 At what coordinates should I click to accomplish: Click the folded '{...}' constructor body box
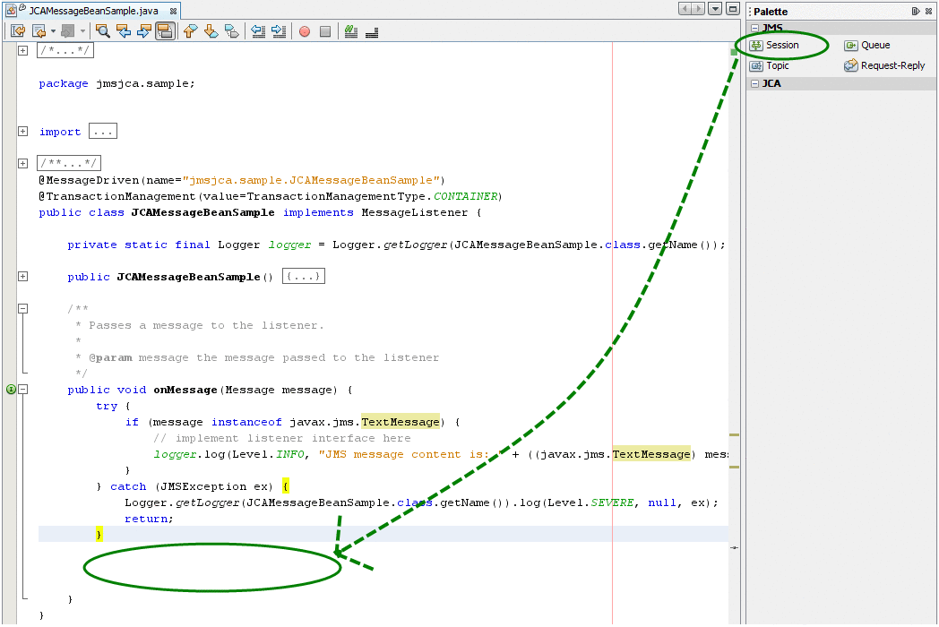point(304,276)
